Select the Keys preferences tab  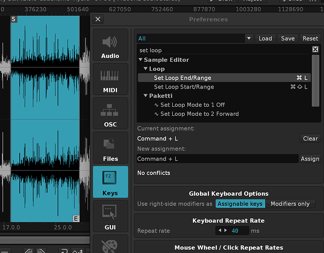coord(110,182)
